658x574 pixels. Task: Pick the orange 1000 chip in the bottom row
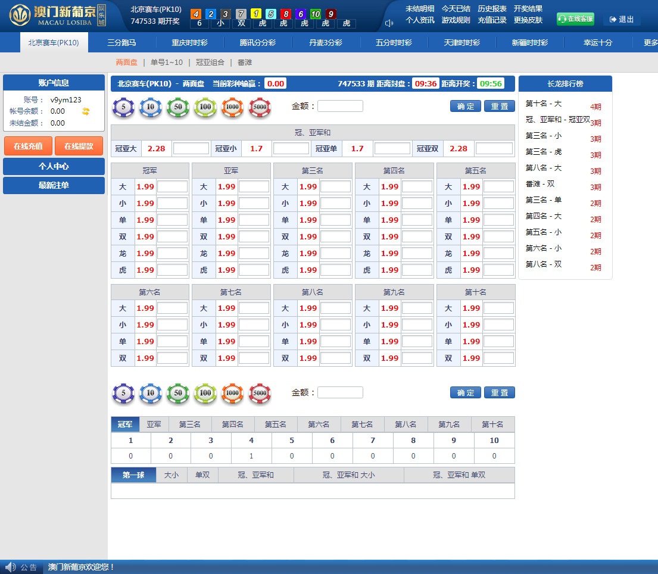pos(232,394)
